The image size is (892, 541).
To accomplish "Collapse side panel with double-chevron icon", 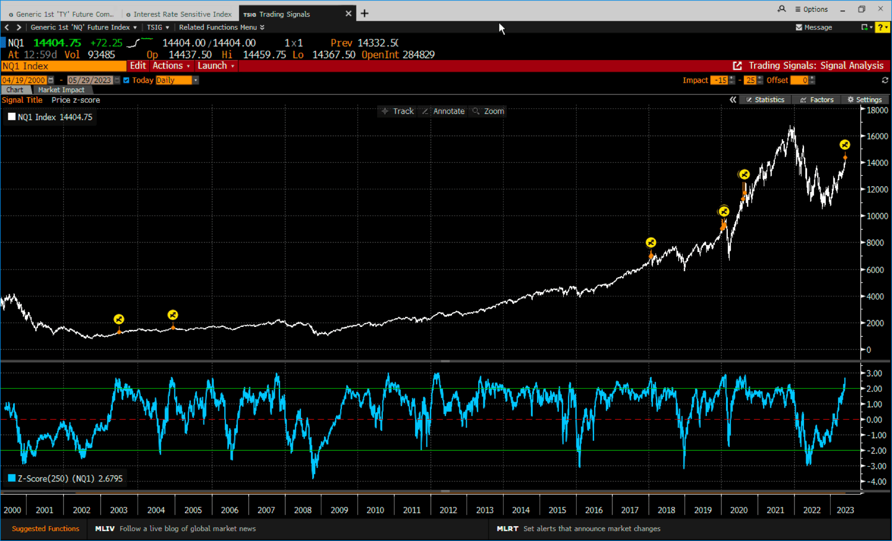I will point(733,100).
